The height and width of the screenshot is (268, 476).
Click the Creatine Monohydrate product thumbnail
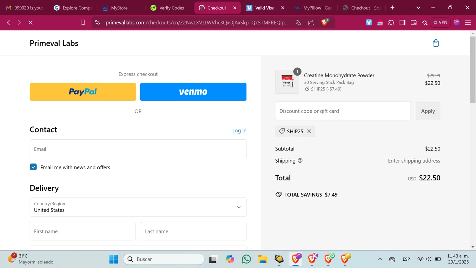pos(287,82)
